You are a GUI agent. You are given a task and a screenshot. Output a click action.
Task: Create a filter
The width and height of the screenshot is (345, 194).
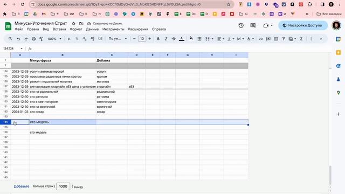[x=284, y=39]
